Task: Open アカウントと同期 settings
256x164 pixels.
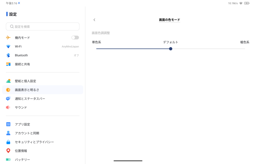Action: 27,133
